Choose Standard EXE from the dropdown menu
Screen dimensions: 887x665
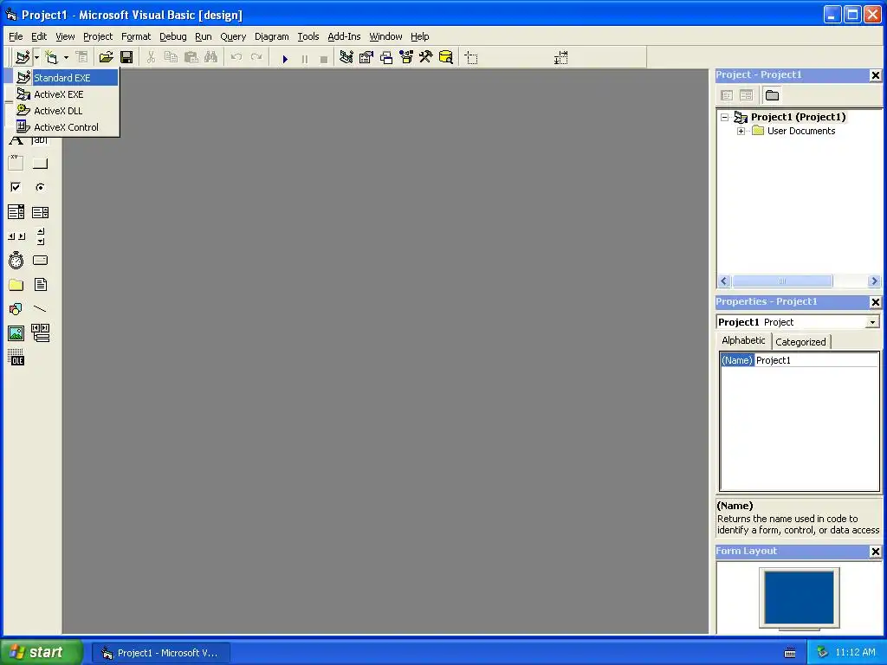[67, 77]
